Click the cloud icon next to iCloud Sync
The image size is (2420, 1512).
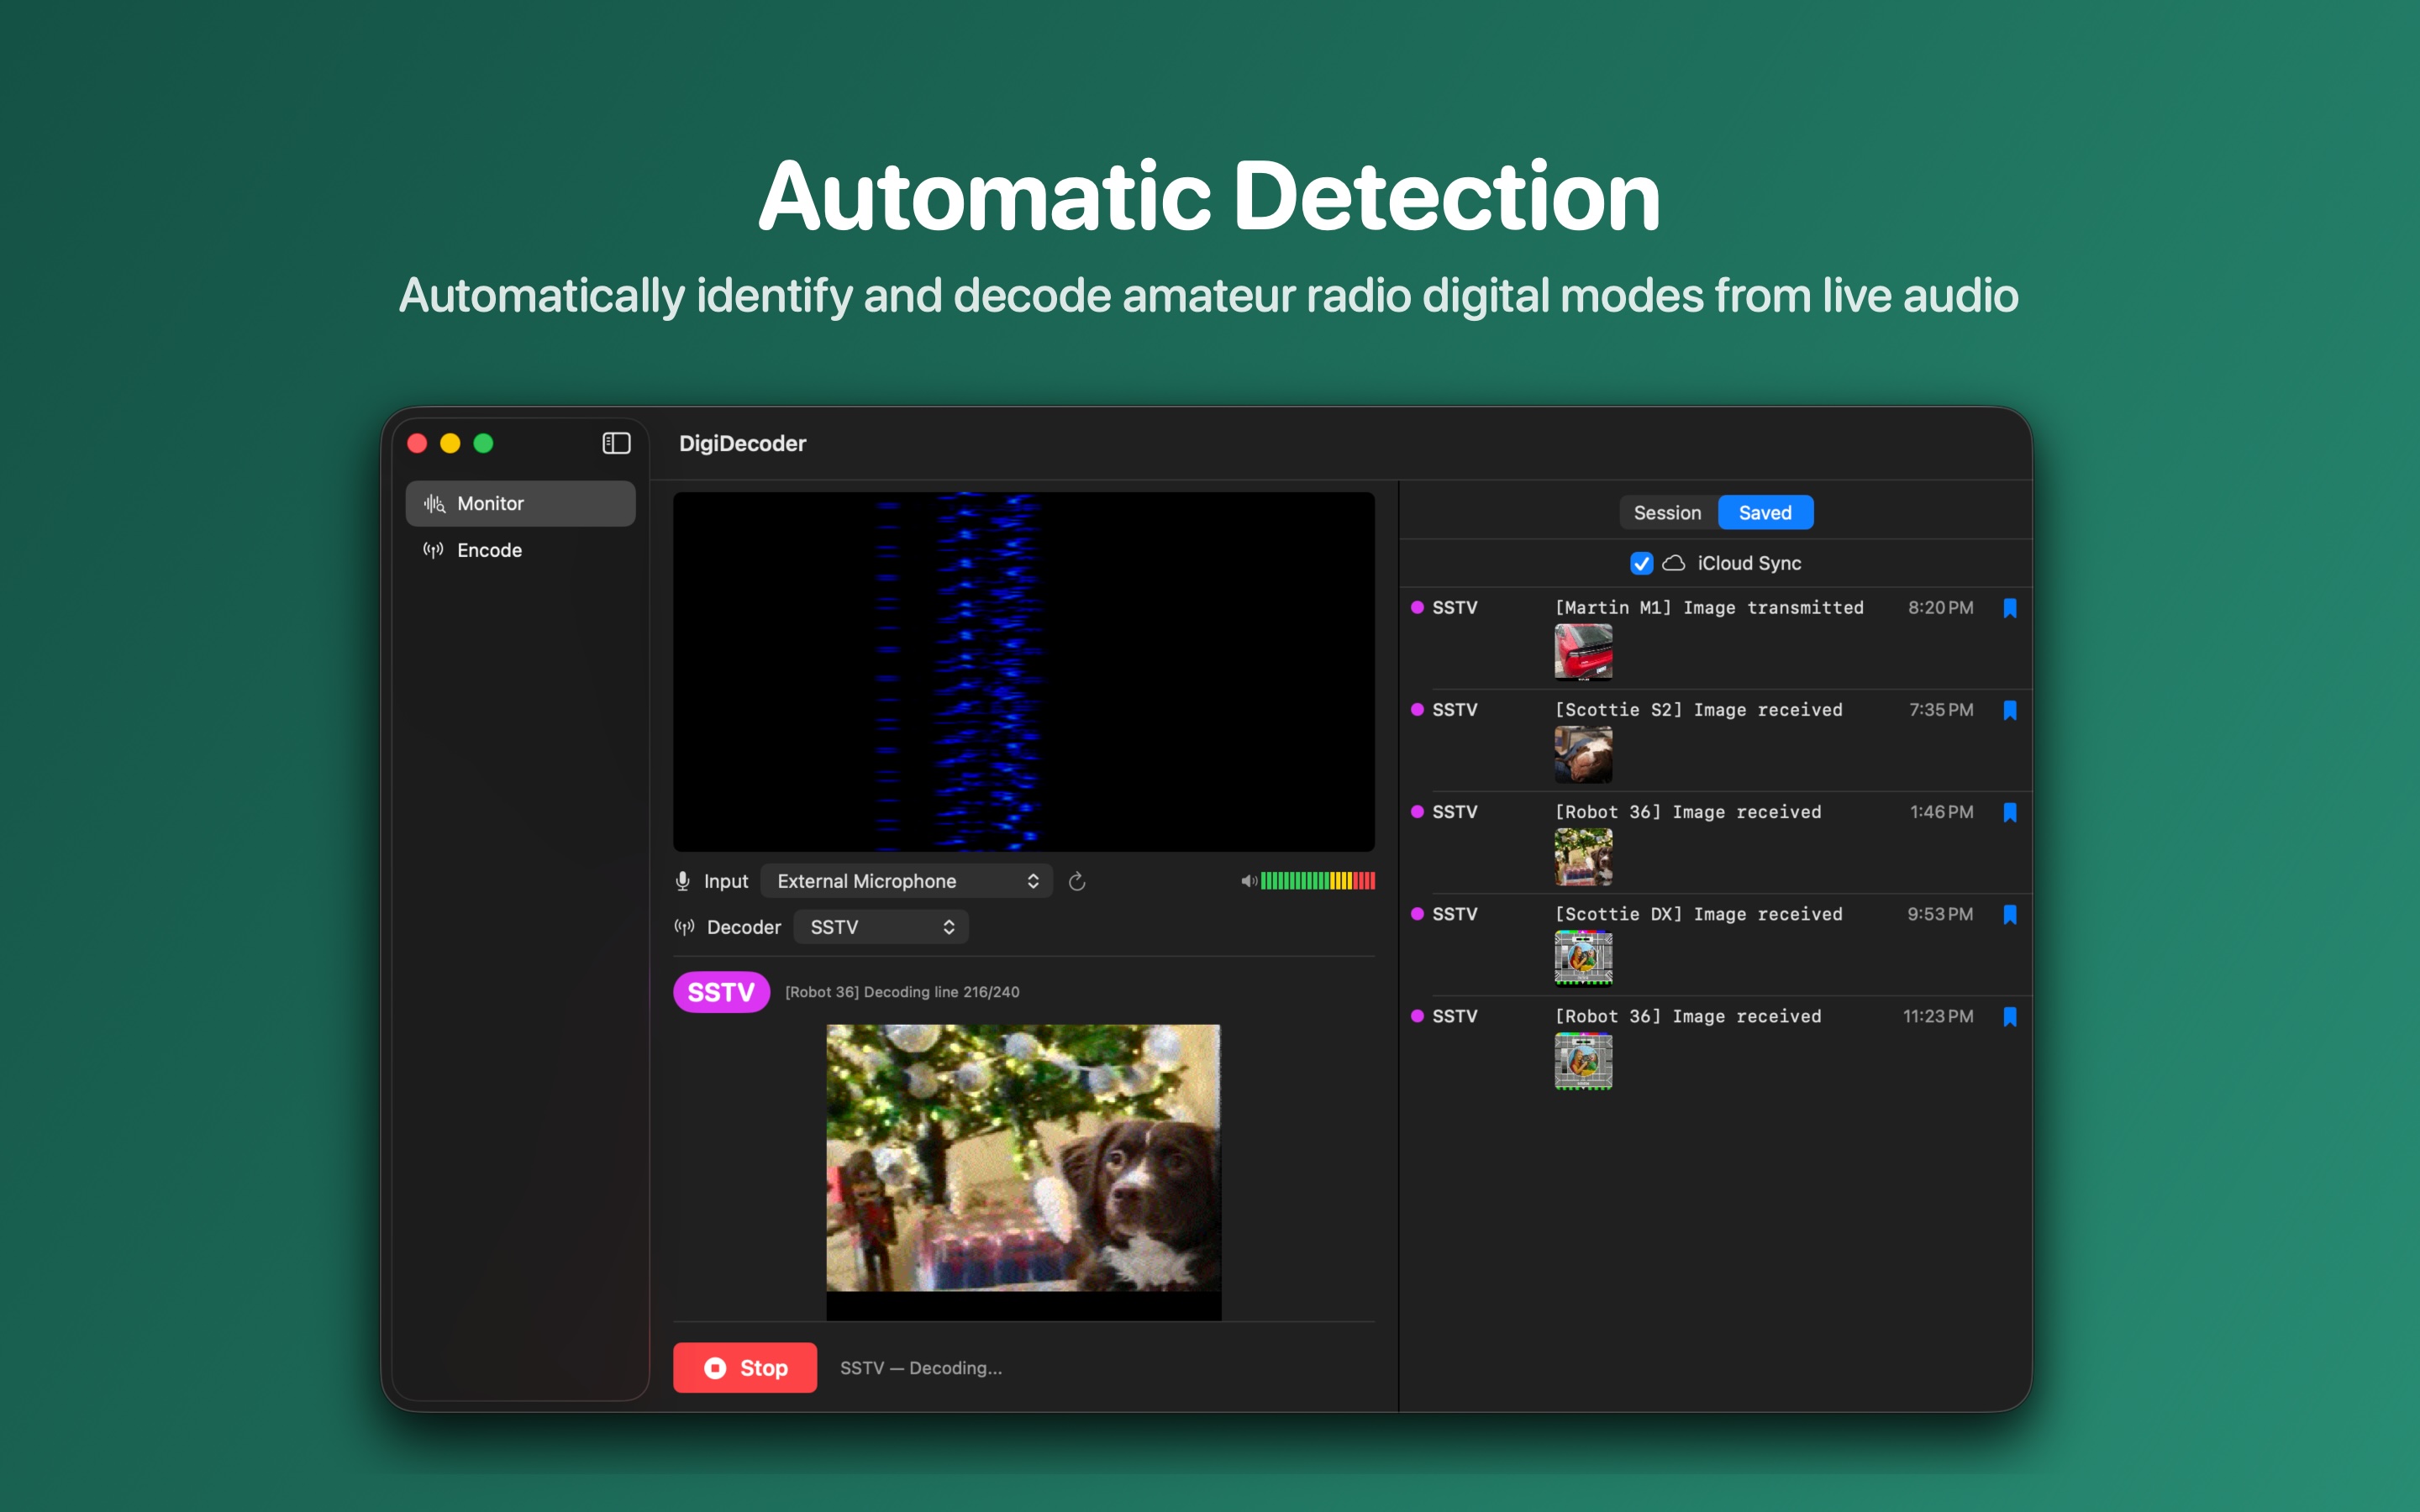(x=1673, y=563)
